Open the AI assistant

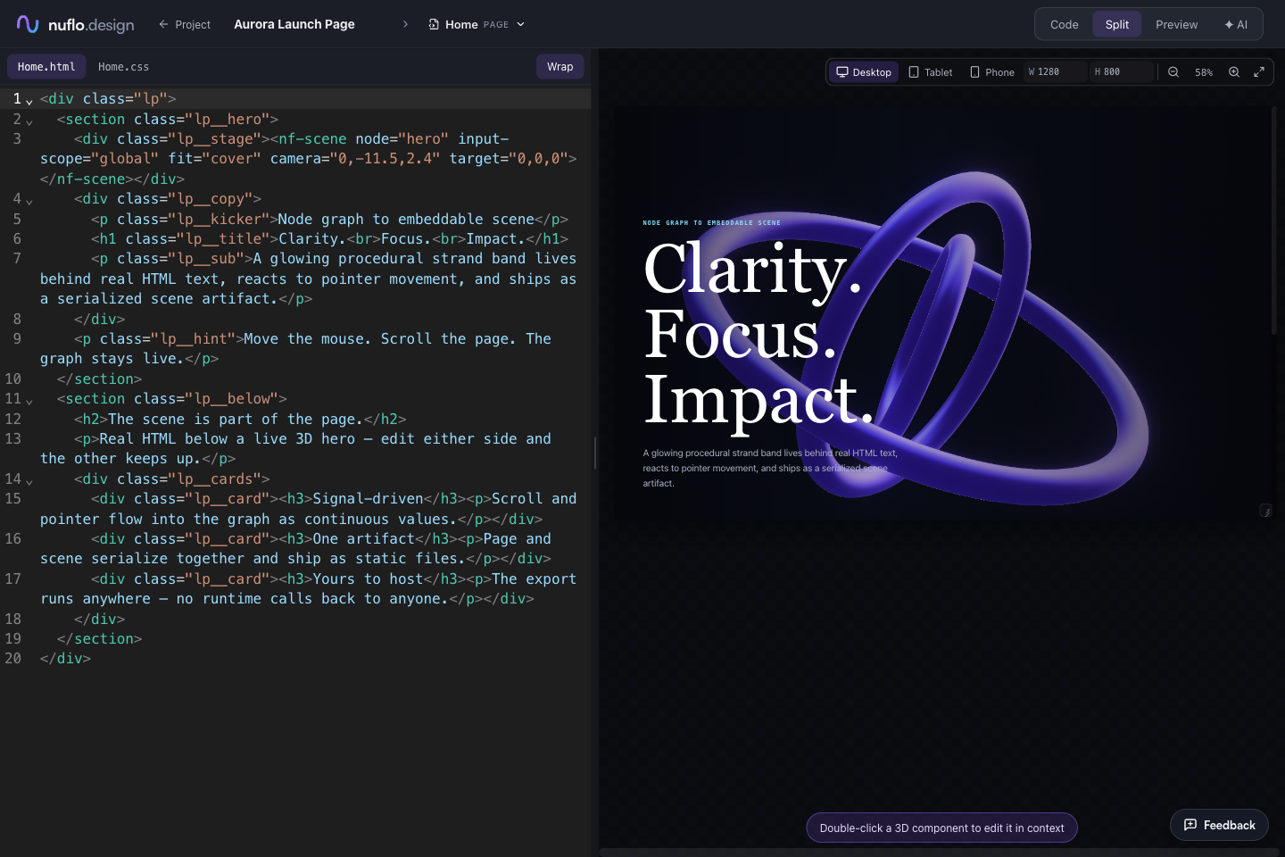[x=1236, y=24]
